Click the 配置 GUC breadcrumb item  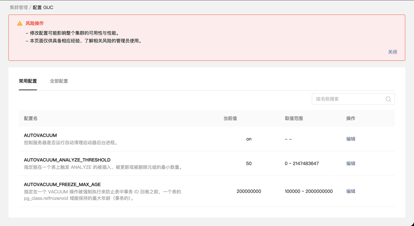pyautogui.click(x=43, y=7)
